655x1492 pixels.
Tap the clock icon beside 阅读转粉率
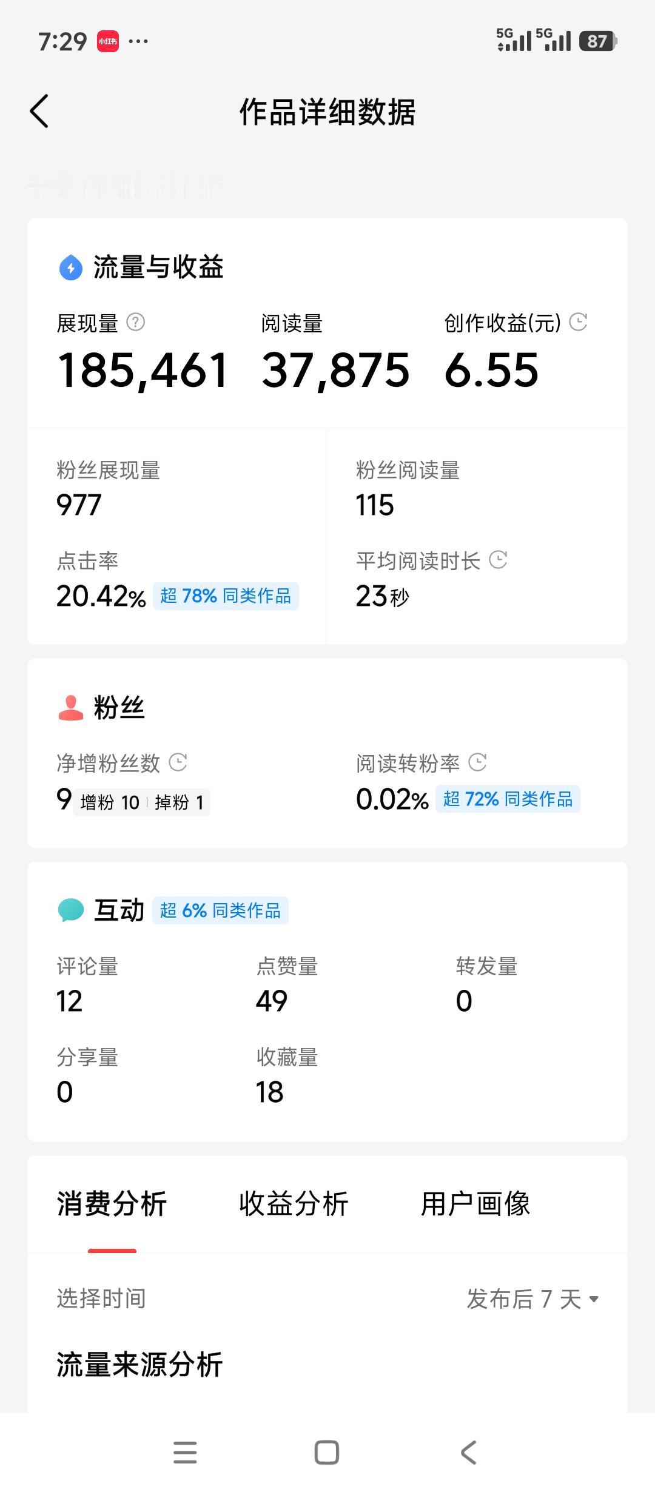coord(478,762)
